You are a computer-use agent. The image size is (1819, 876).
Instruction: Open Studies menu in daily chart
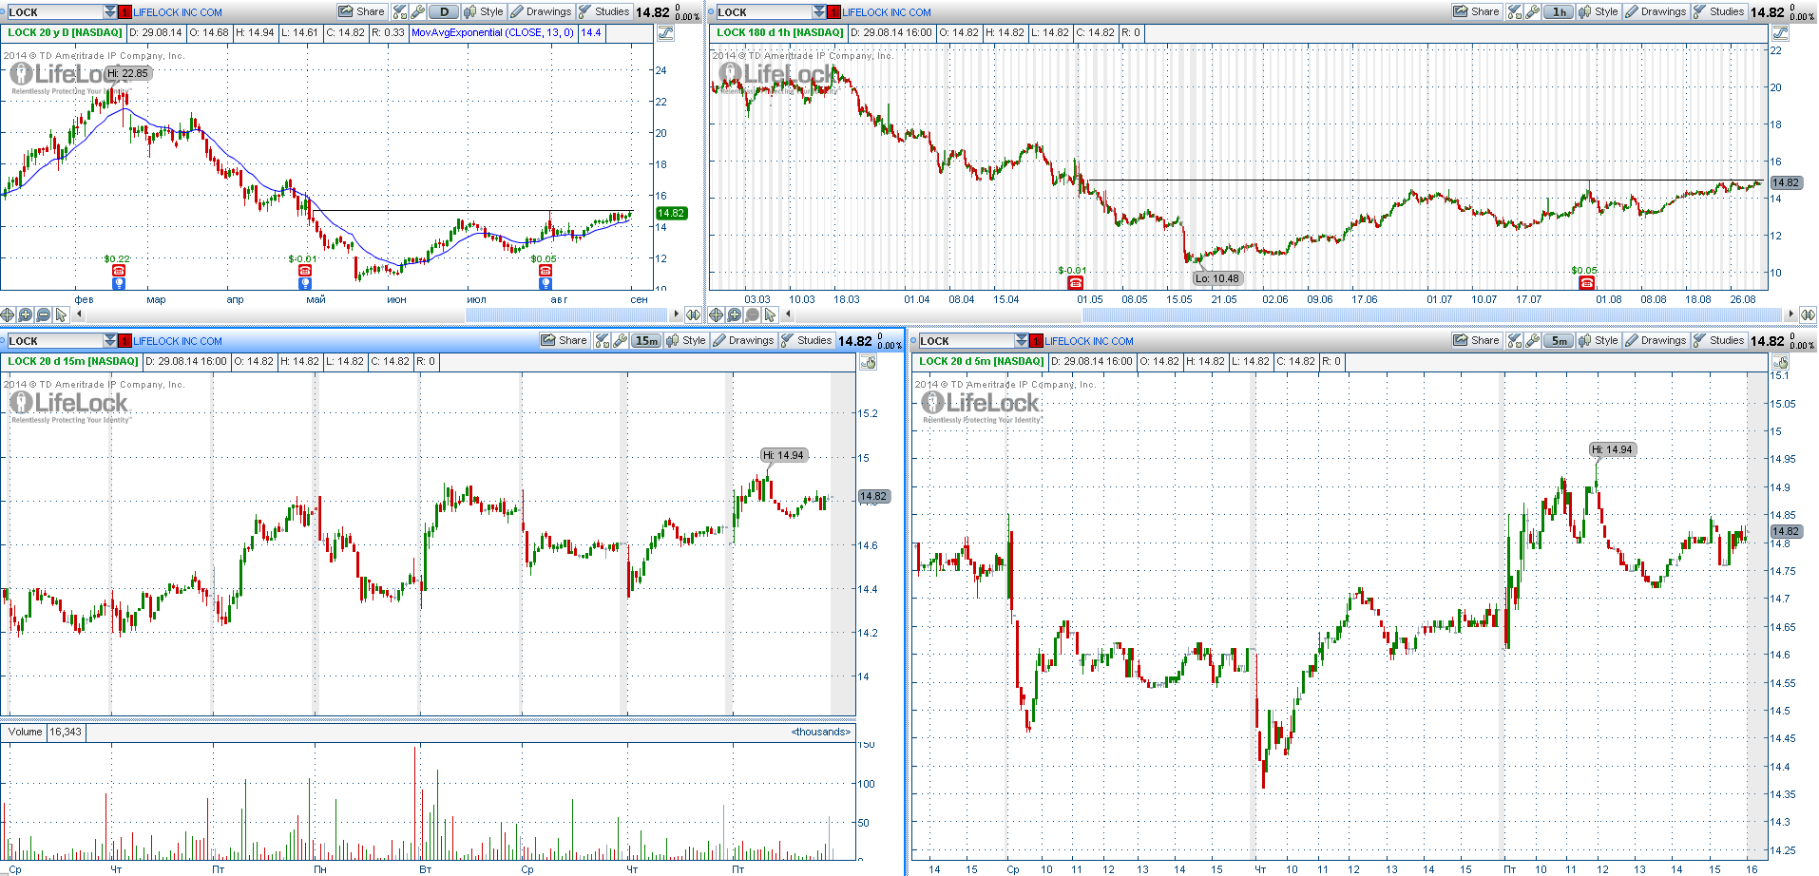pos(604,11)
